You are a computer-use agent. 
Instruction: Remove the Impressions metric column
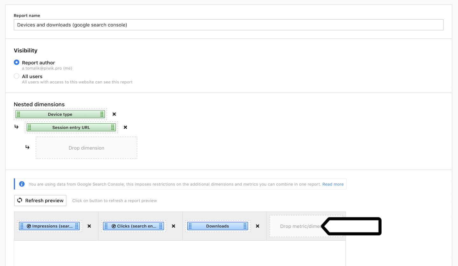[89, 226]
